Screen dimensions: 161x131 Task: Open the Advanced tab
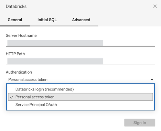pos(81,20)
